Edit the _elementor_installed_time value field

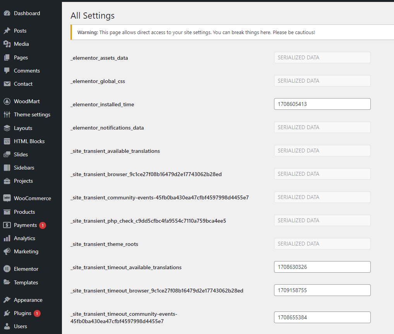tap(322, 104)
